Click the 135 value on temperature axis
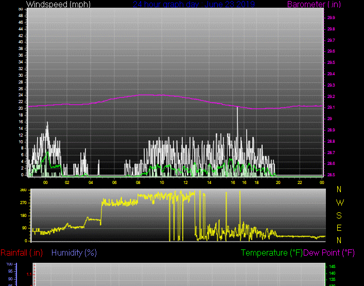This screenshot has width=364, height=286. (332, 279)
